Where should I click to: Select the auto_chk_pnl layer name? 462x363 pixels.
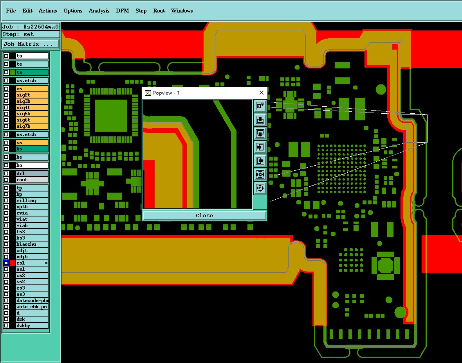click(x=32, y=306)
